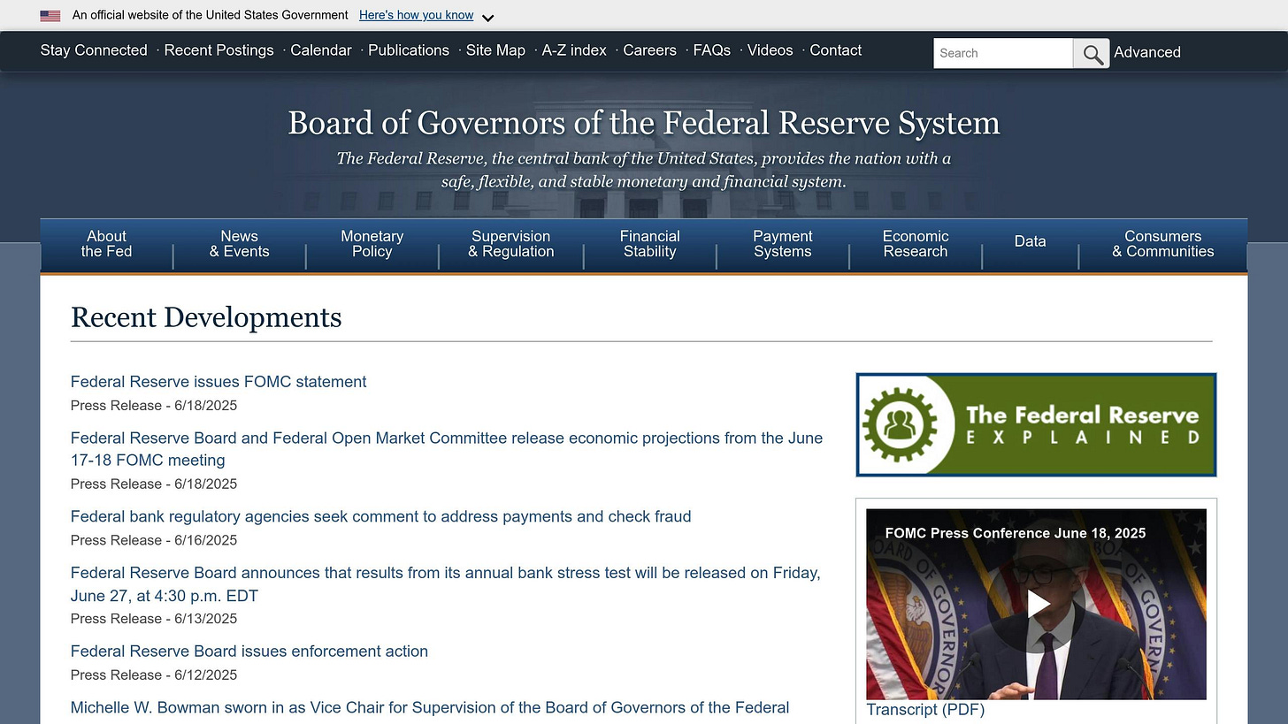Click inside the Search input field
Image resolution: width=1288 pixels, height=724 pixels.
(1002, 53)
